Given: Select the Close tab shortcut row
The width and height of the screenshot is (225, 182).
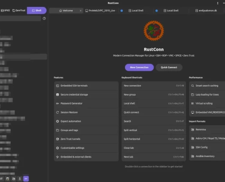Looking at the screenshot, I should coord(154,148).
